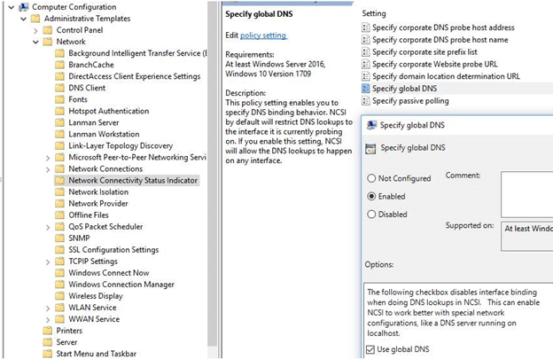Click the SNMP folder icon
Viewport: 553px width, 359px height.
59,238
